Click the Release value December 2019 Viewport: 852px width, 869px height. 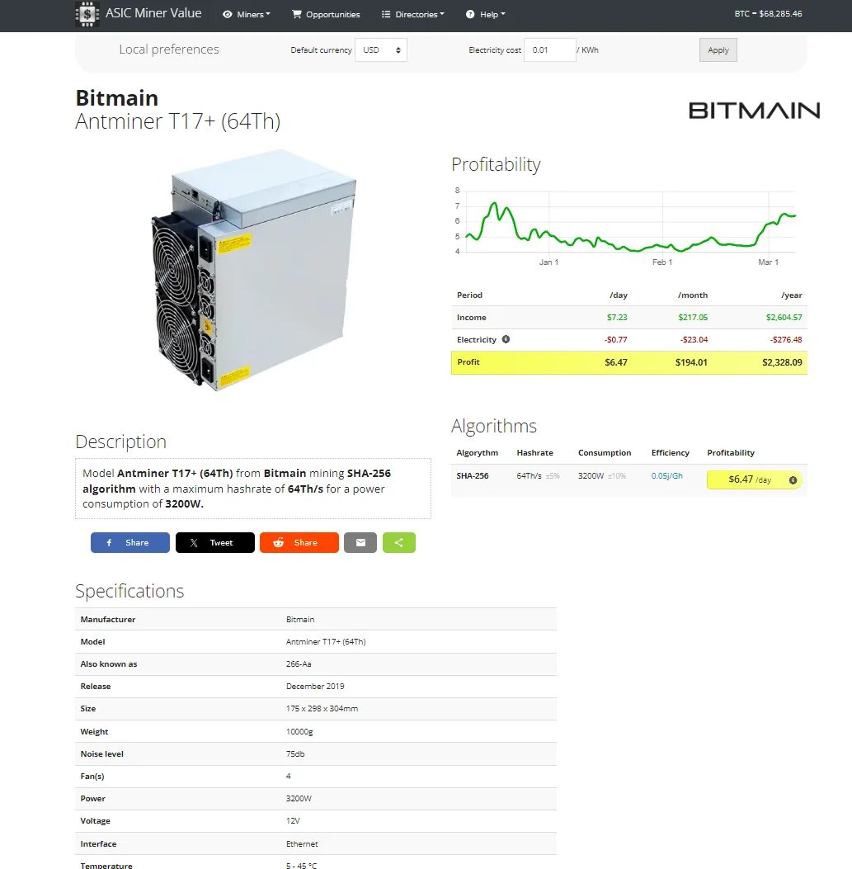click(315, 686)
